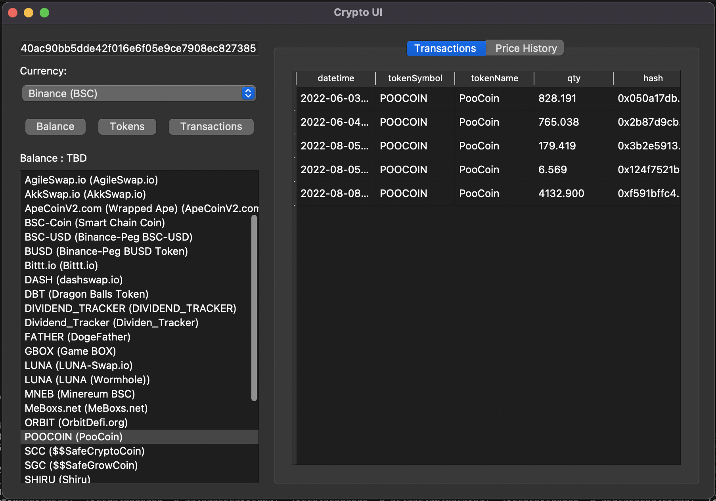Select GBOX (Game BOX) token
The image size is (716, 501).
(x=139, y=351)
